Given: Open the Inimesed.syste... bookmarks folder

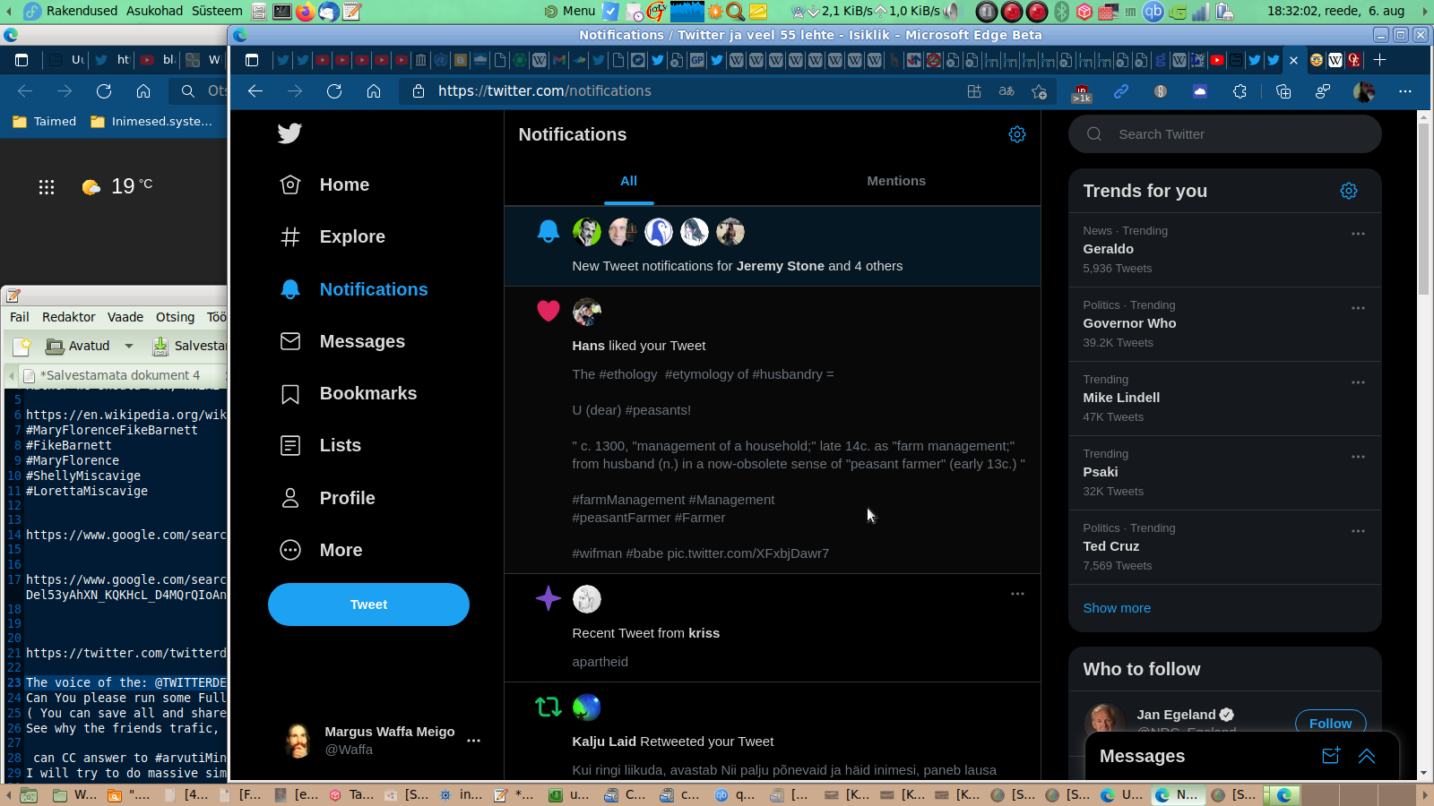Looking at the screenshot, I should (151, 122).
